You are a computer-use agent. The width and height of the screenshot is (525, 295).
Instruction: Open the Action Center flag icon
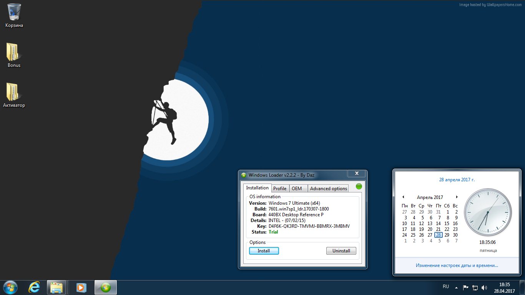465,287
